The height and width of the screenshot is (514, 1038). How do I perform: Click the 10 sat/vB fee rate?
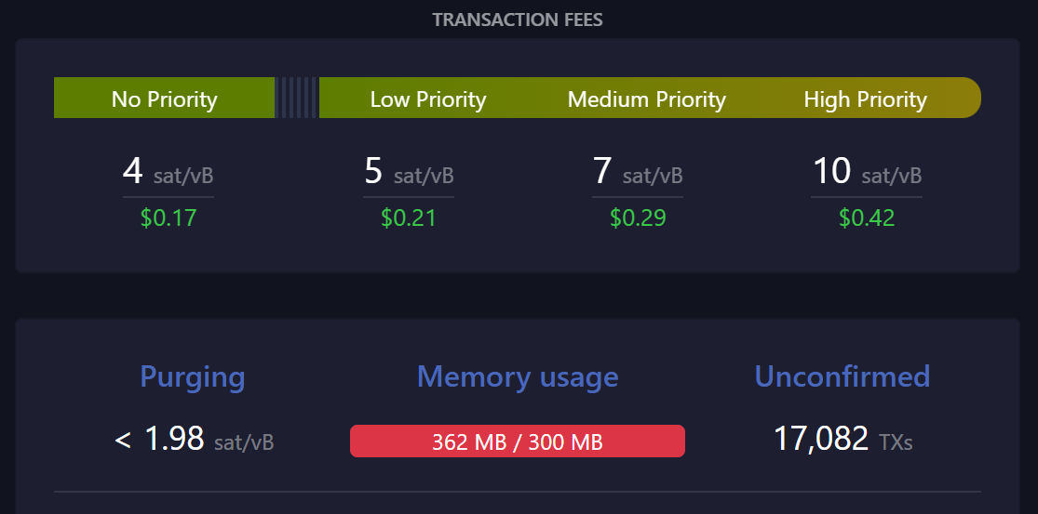tap(867, 174)
